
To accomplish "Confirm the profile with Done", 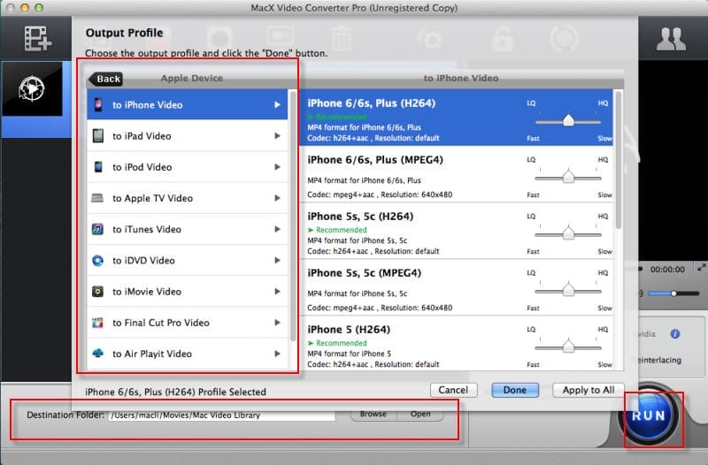I will pos(515,390).
